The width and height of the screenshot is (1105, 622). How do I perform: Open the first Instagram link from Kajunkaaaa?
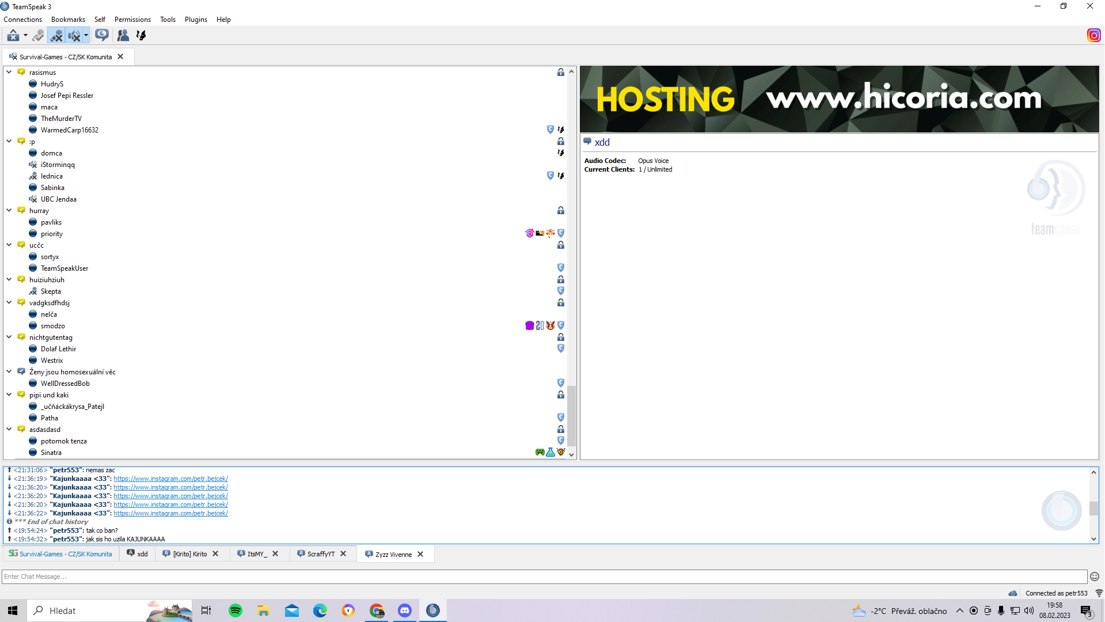[170, 479]
